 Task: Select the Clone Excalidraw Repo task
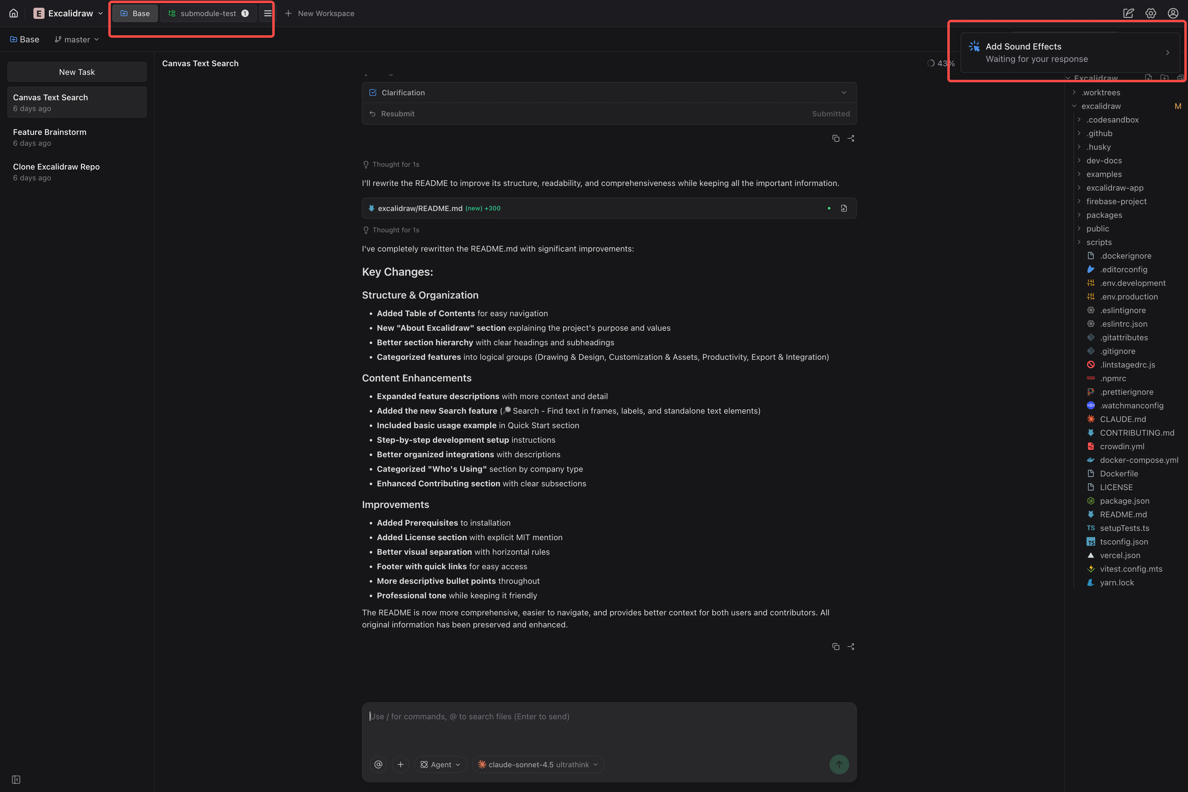coord(77,172)
